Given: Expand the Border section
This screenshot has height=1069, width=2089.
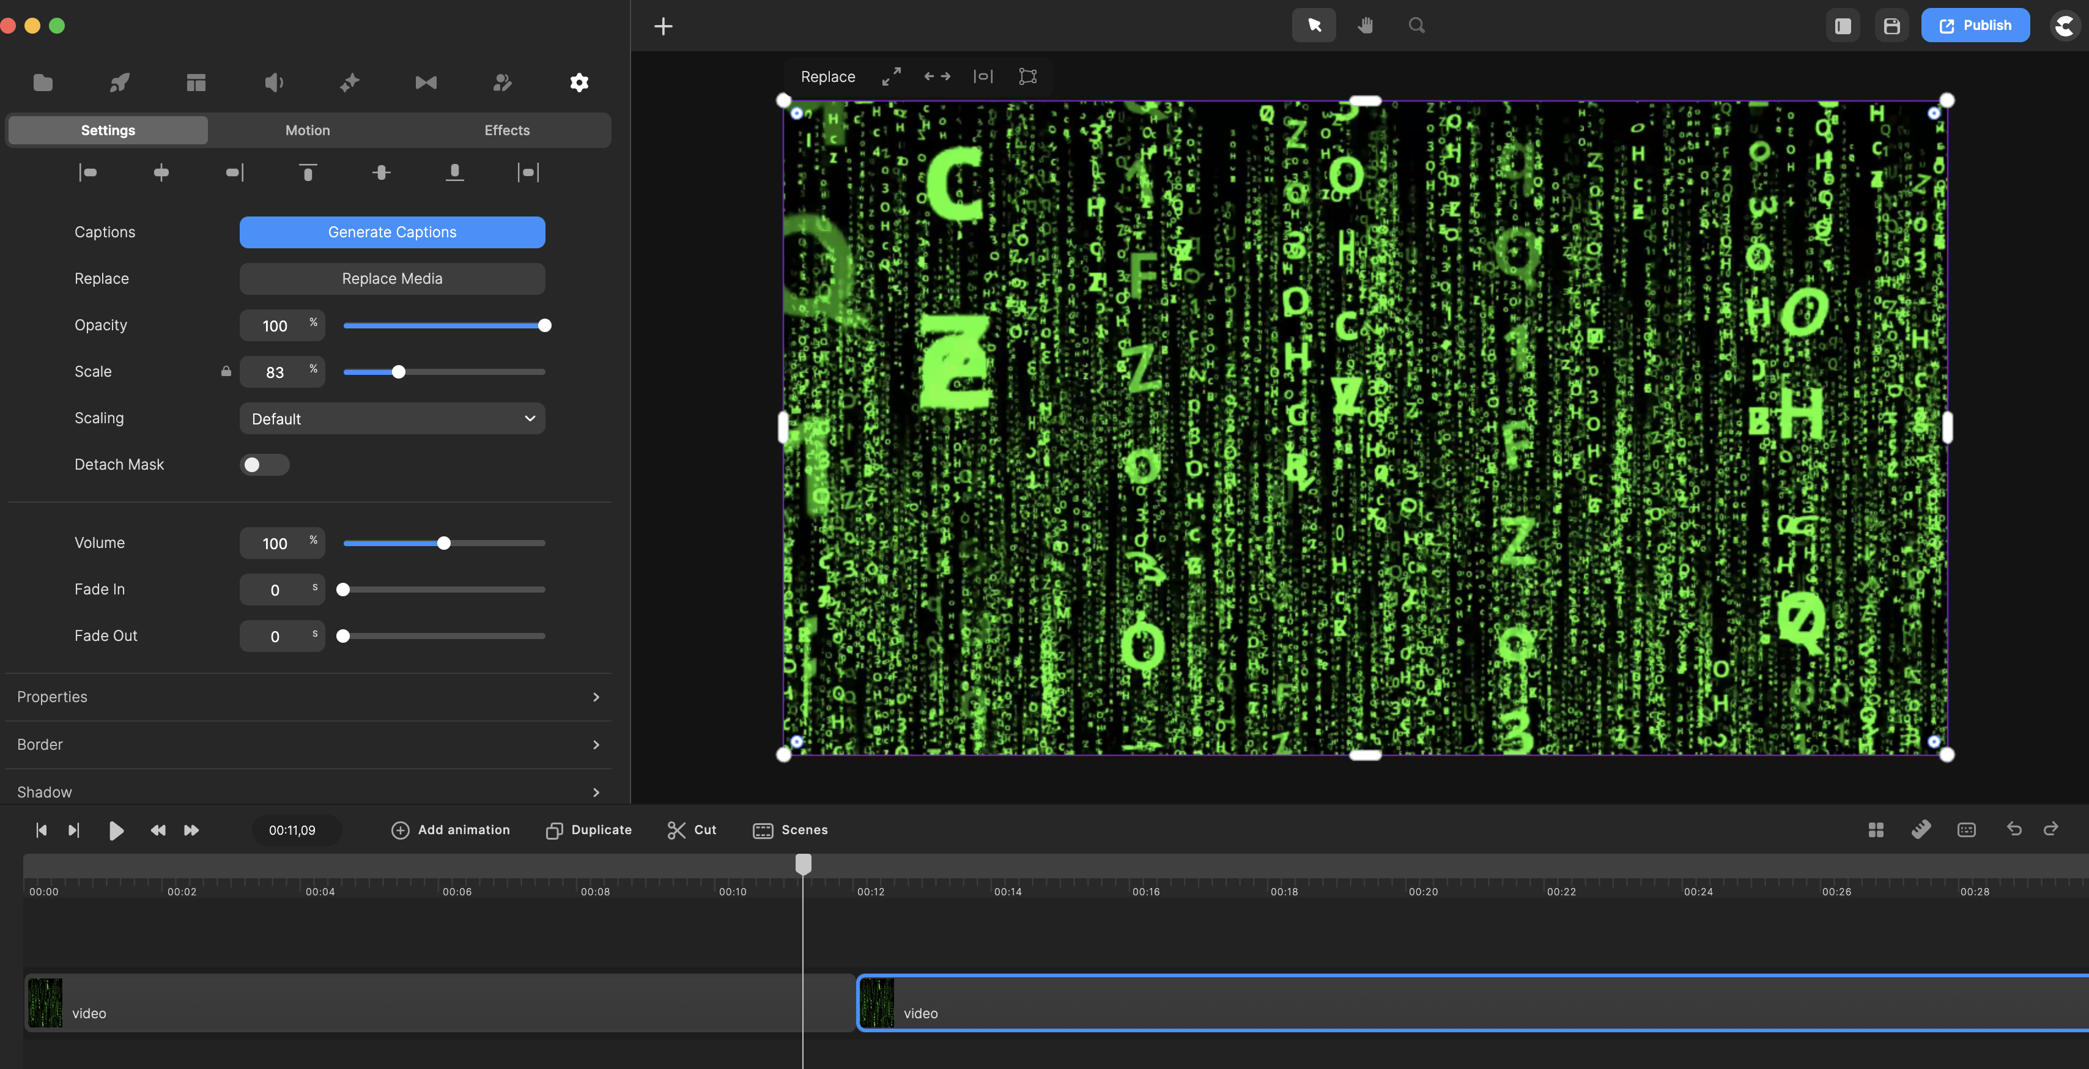Looking at the screenshot, I should pyautogui.click(x=308, y=744).
